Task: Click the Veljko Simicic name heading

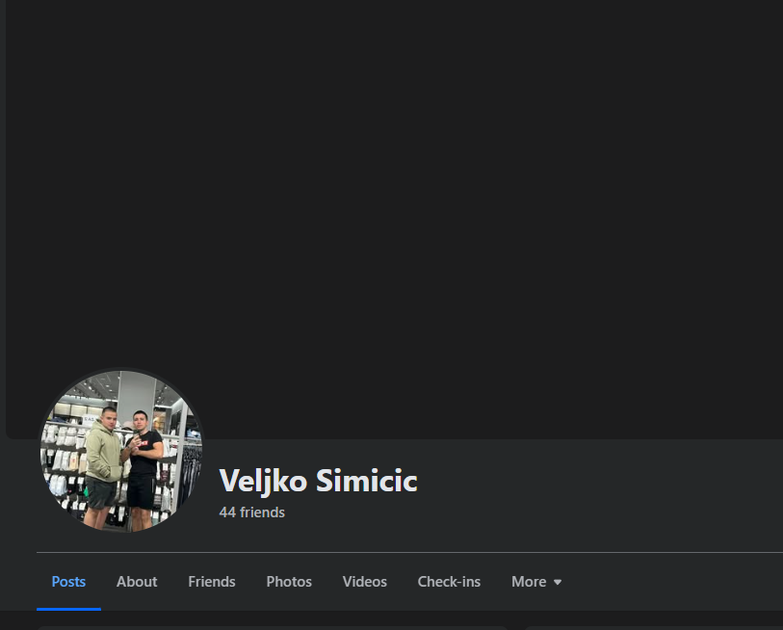Action: [318, 481]
